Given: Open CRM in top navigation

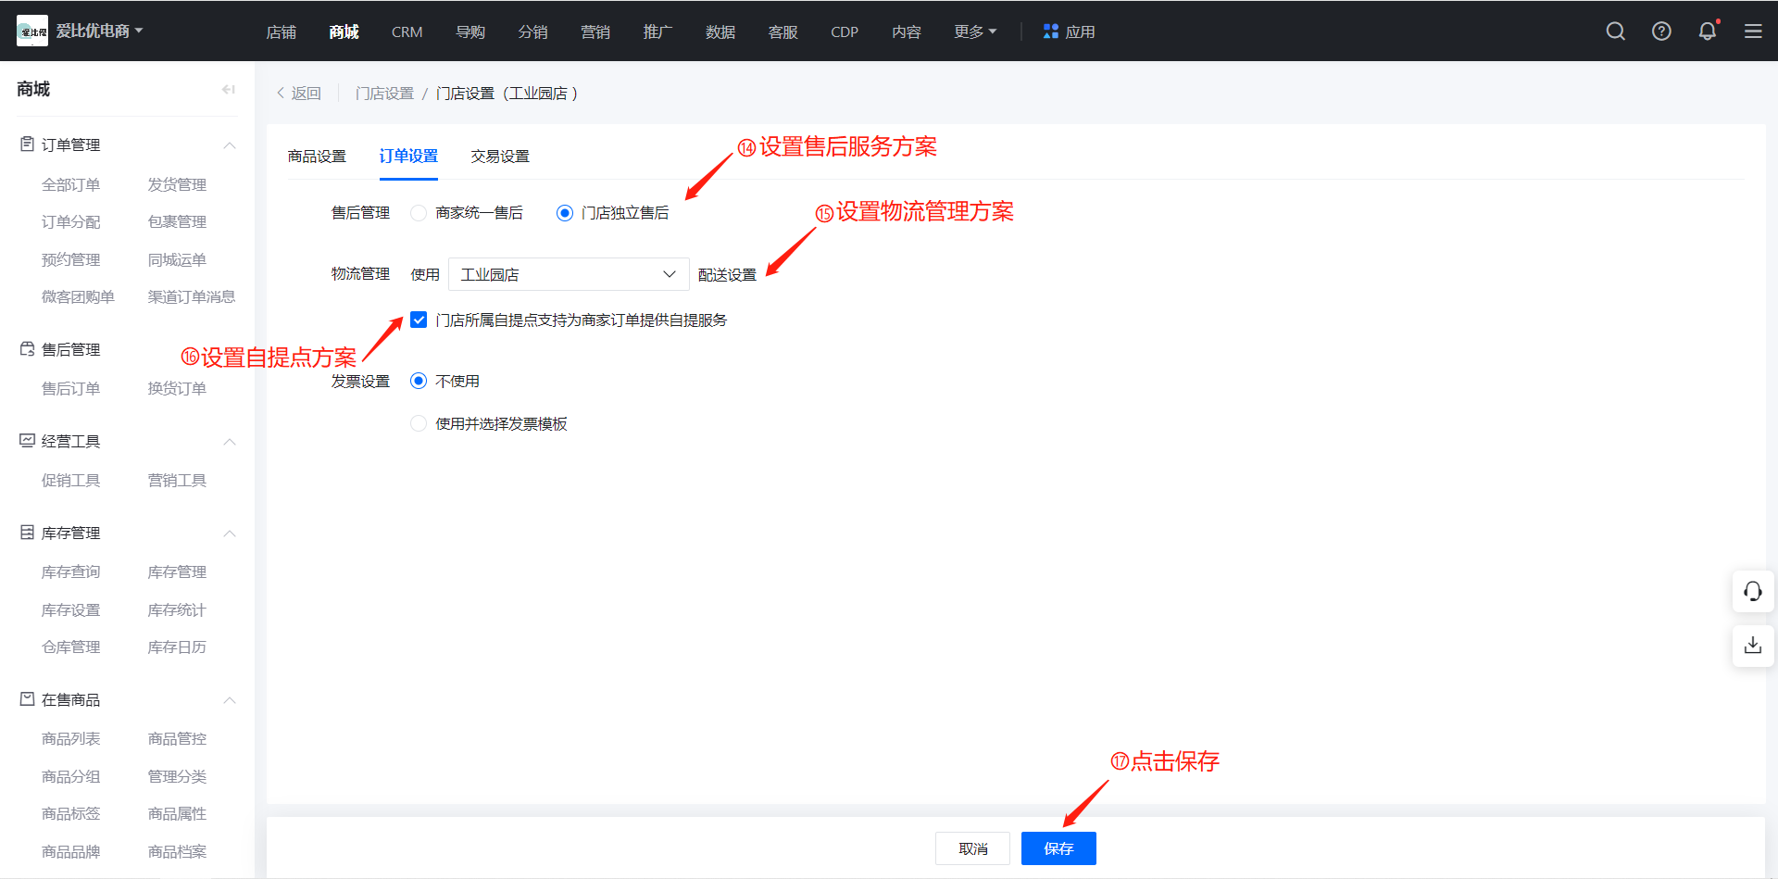Looking at the screenshot, I should 407,31.
